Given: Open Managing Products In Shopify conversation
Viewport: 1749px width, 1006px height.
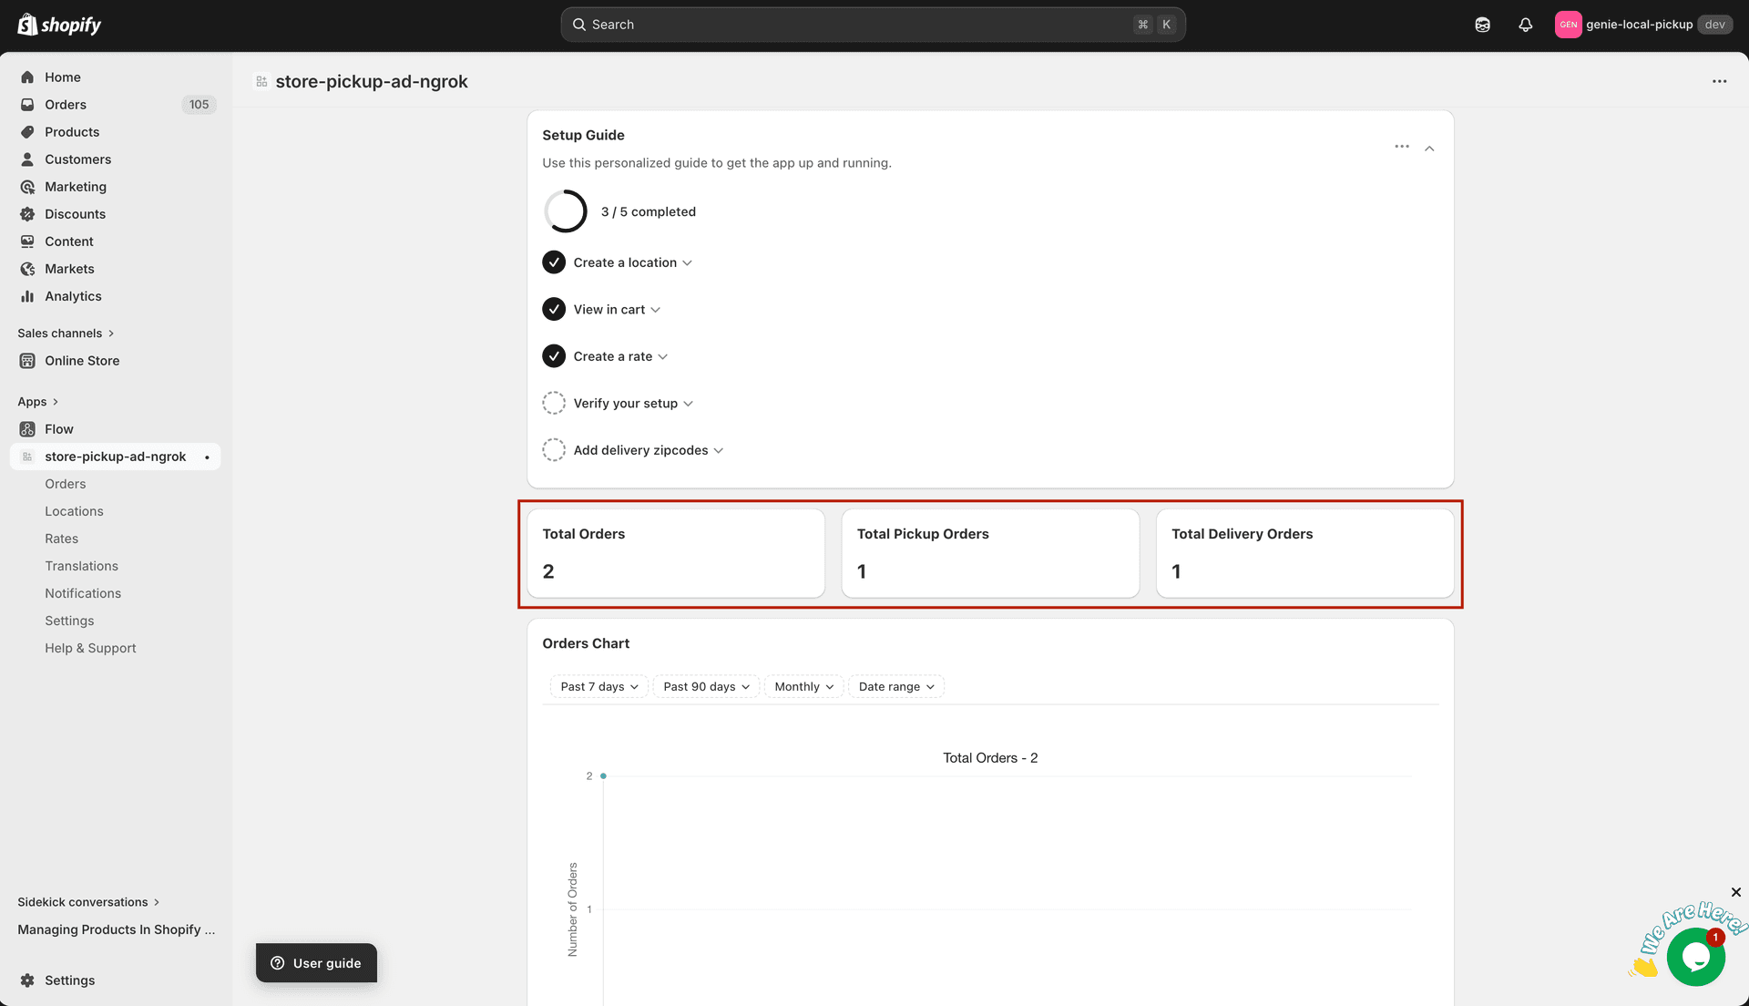Looking at the screenshot, I should pyautogui.click(x=117, y=929).
